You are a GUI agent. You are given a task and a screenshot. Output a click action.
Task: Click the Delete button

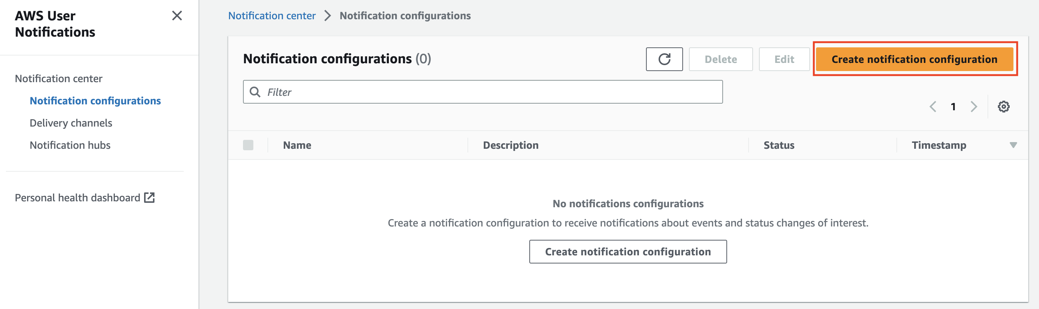click(x=720, y=59)
